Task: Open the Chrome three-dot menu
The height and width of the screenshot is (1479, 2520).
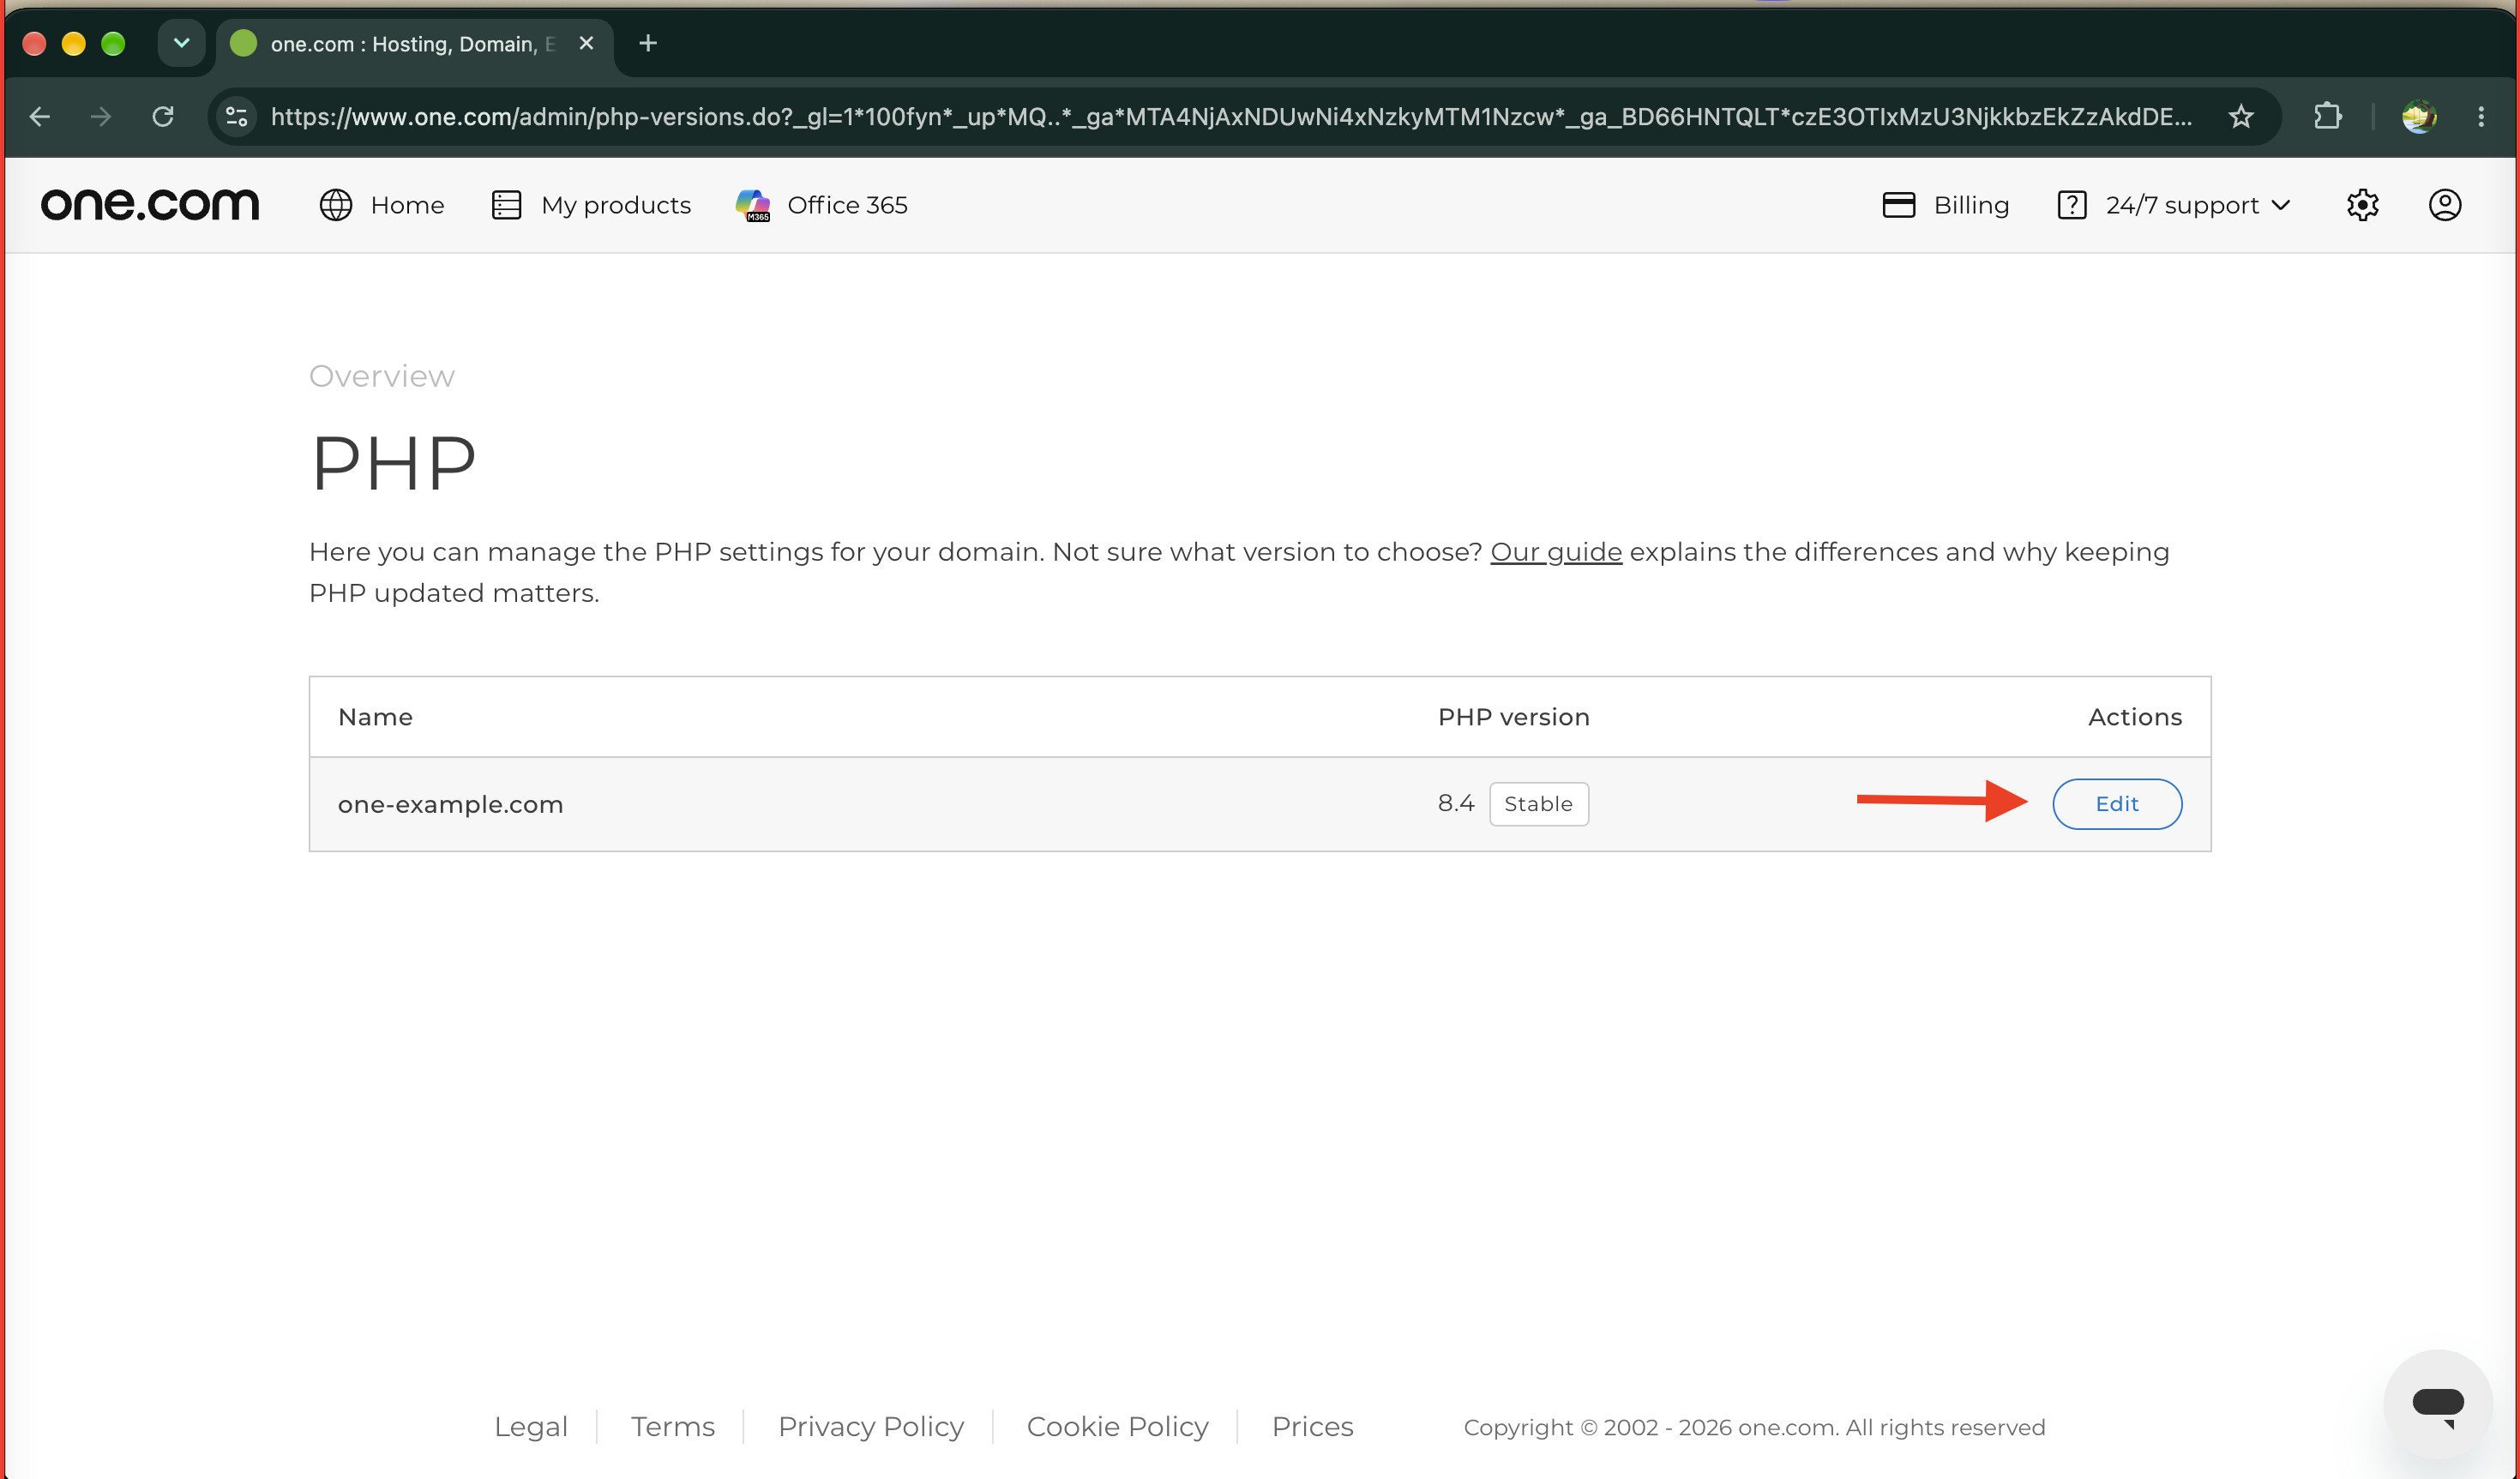Action: pos(2481,117)
